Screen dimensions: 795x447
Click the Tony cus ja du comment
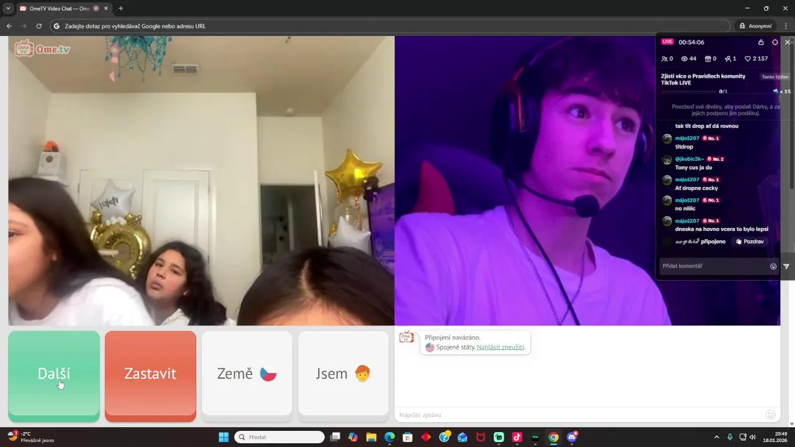pos(694,168)
